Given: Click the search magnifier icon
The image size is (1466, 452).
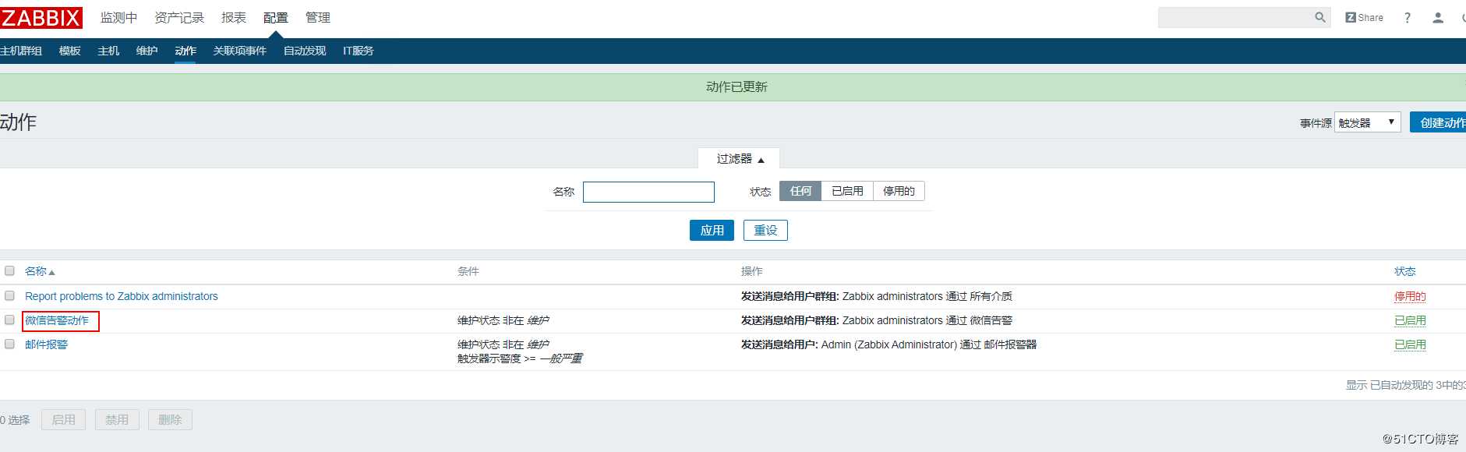Looking at the screenshot, I should pos(1319,17).
